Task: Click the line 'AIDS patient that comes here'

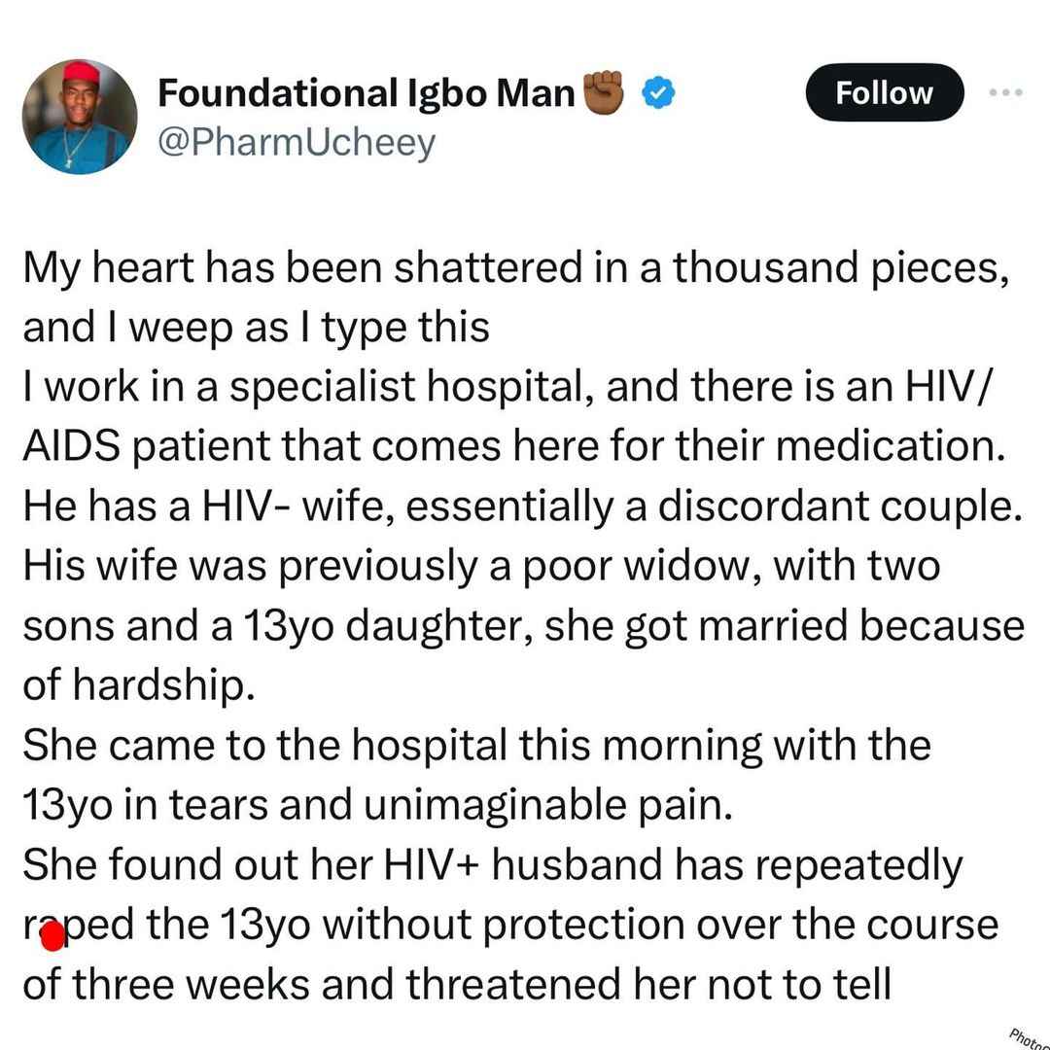Action: pos(513,446)
